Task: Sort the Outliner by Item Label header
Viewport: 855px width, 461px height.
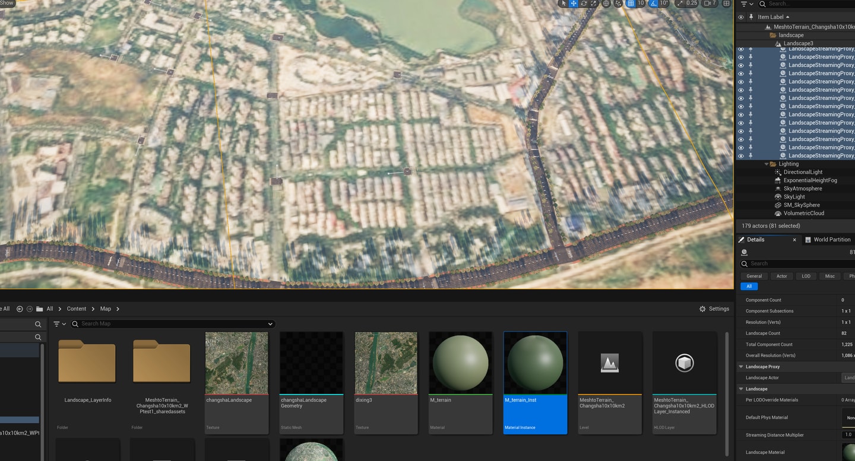Action: [x=771, y=17]
